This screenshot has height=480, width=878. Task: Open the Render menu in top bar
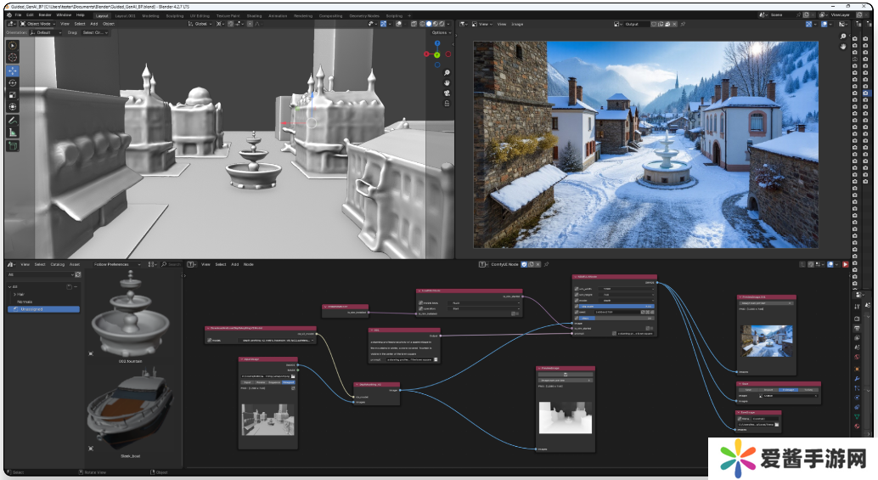(x=47, y=15)
